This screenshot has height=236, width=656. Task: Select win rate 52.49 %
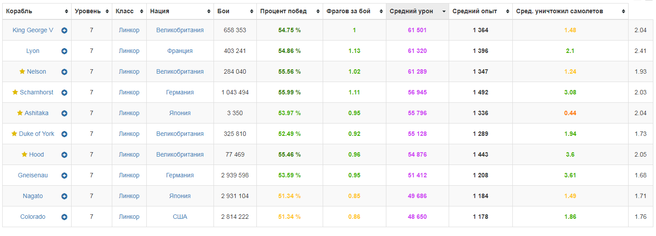point(290,134)
